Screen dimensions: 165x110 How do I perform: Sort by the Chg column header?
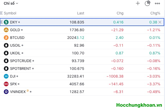click(120, 13)
